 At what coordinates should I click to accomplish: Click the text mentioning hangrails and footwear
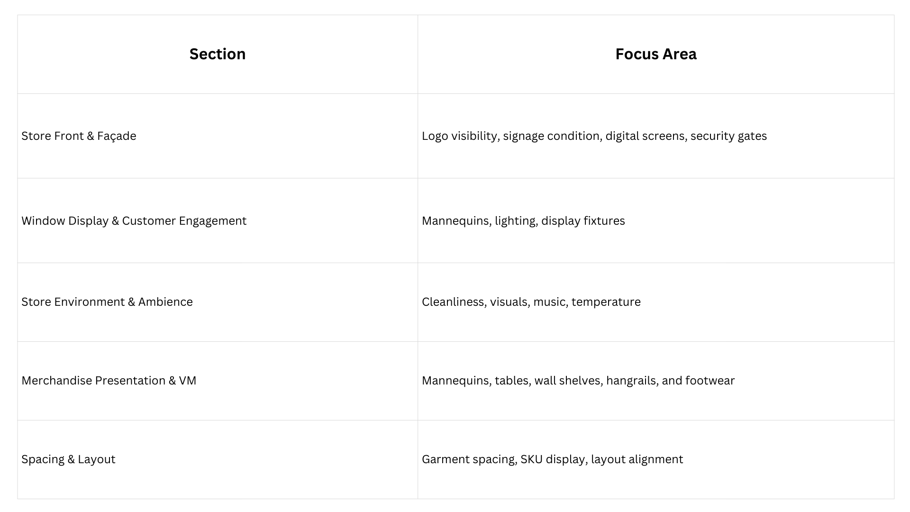coord(578,381)
